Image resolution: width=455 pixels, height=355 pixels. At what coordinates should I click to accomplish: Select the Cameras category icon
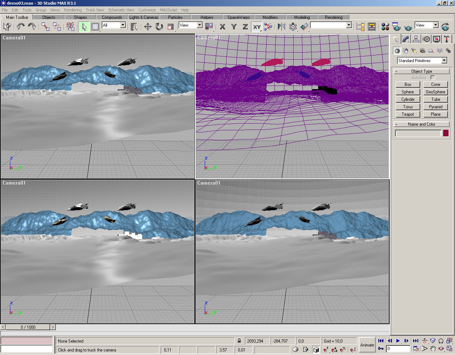[x=423, y=51]
